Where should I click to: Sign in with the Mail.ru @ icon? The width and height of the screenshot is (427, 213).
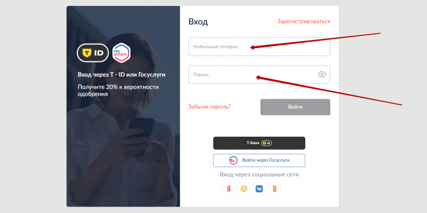(244, 189)
